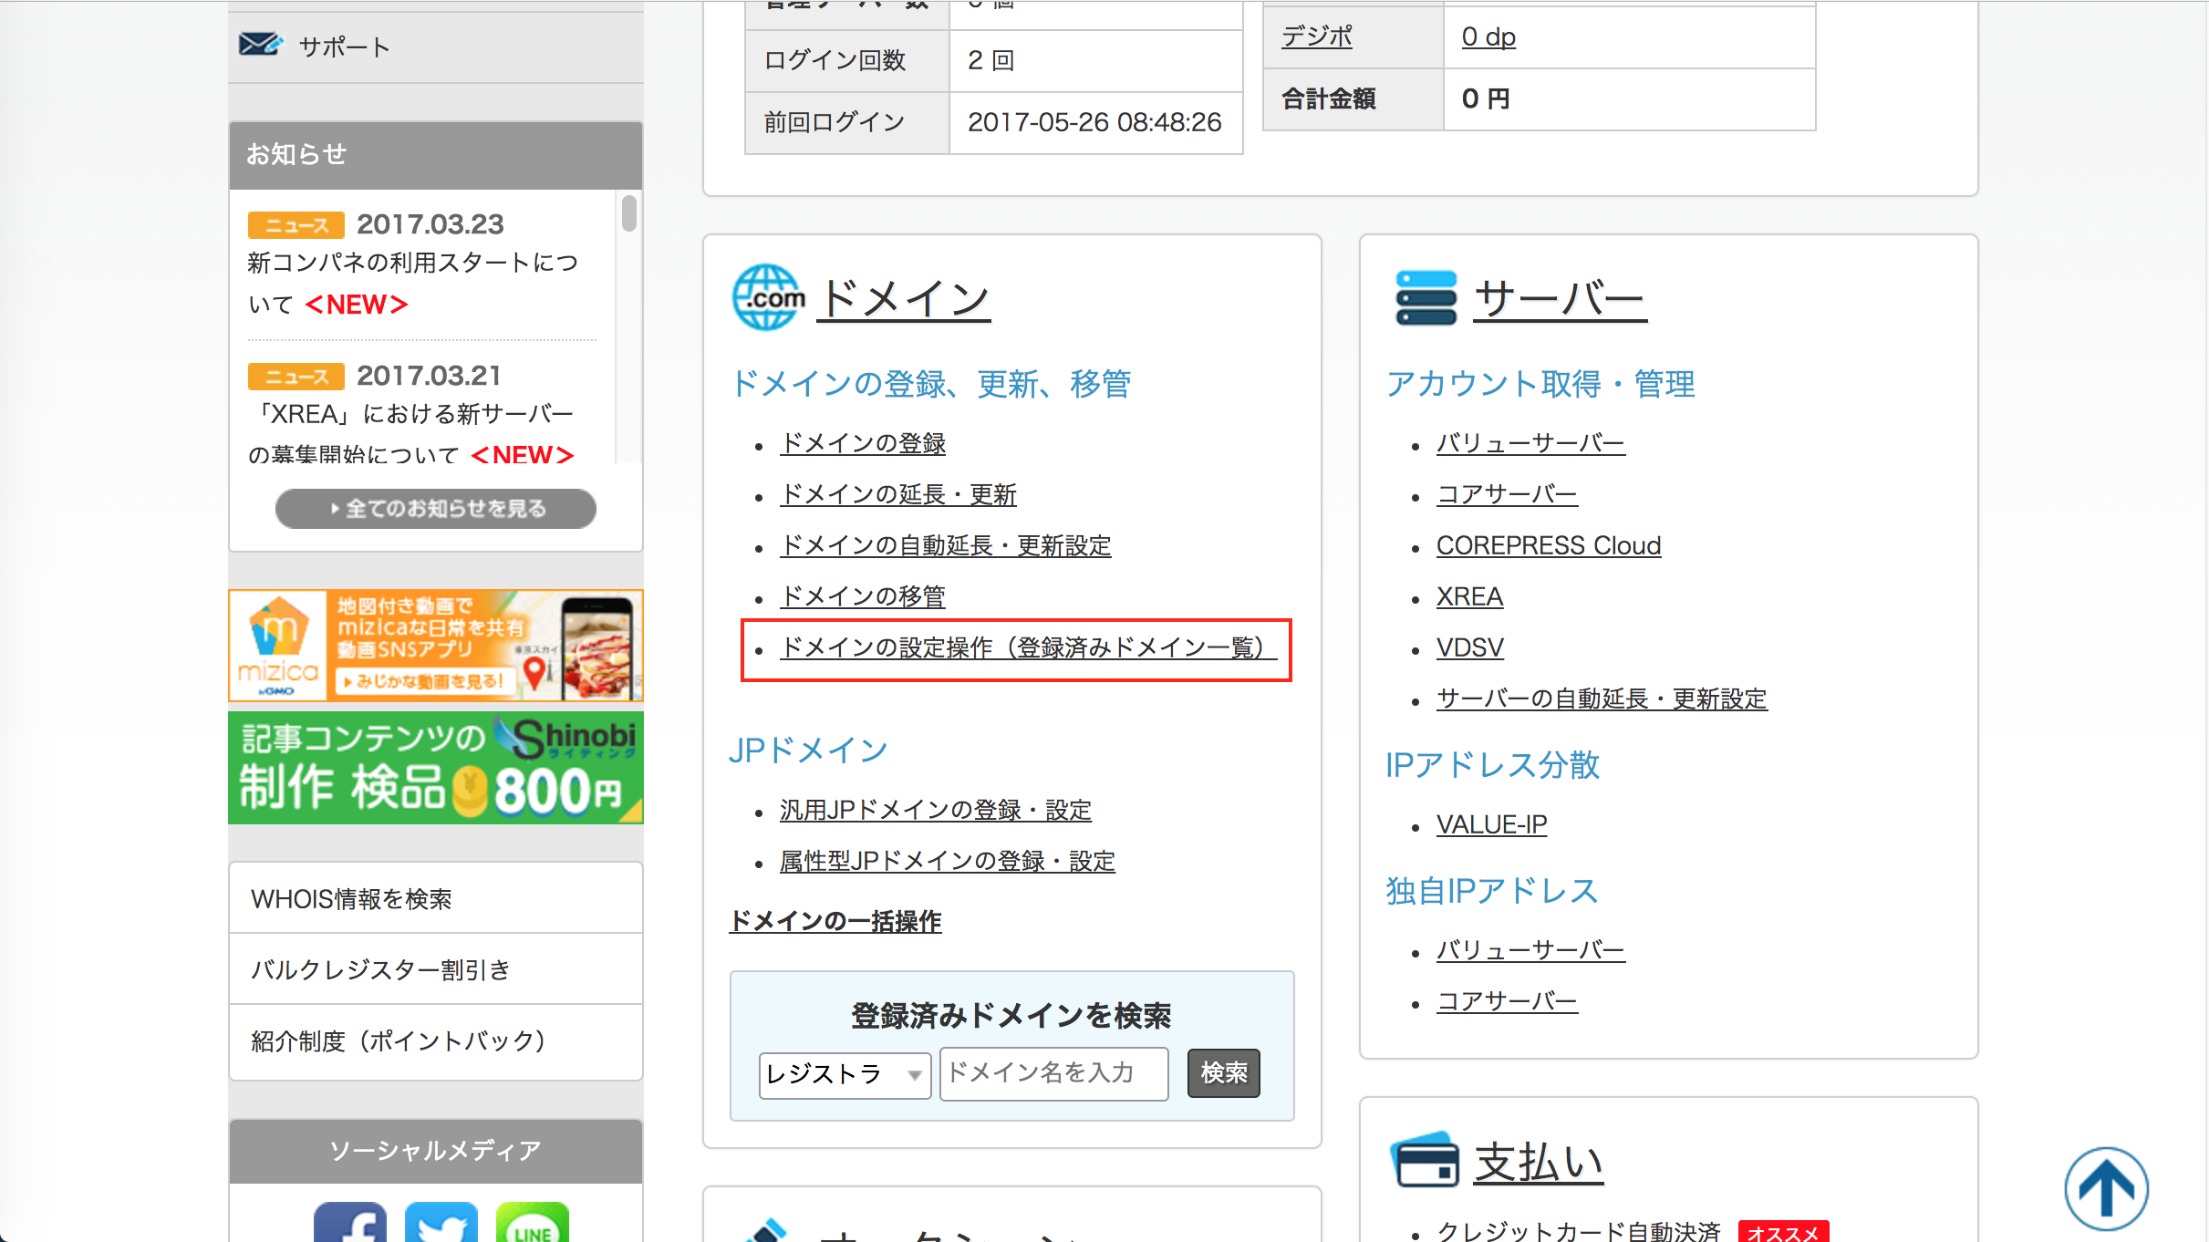The image size is (2209, 1242).
Task: Click the mizica banner advertisement
Action: pyautogui.click(x=435, y=646)
